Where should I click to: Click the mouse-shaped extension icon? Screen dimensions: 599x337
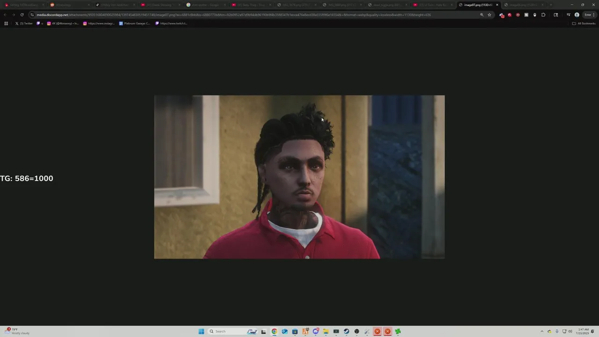click(535, 15)
